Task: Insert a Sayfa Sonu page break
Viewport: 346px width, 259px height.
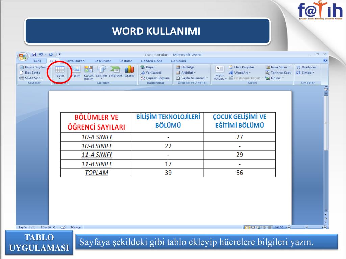Action: pos(31,78)
